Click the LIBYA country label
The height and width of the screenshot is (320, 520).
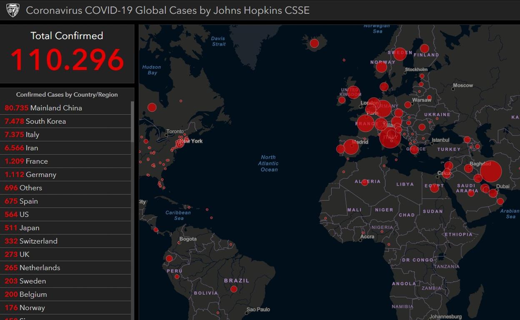(x=405, y=184)
